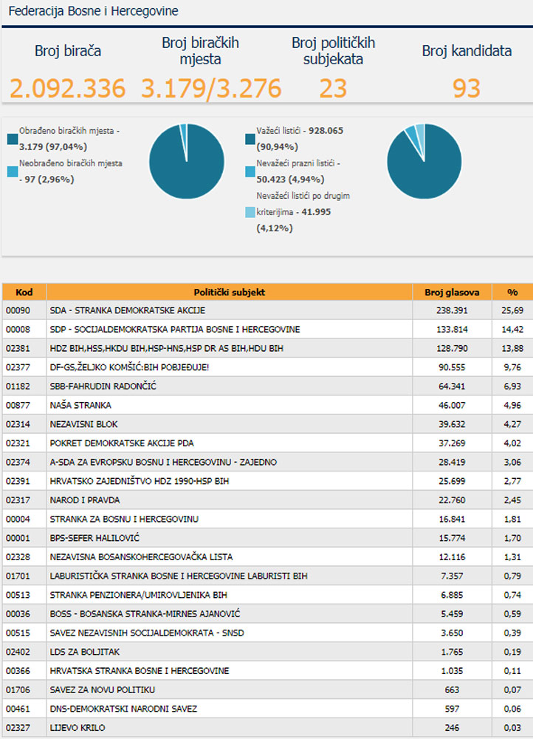Screen dimensions: 533x739
Task: Click the political subjects number 23
Action: (x=333, y=88)
